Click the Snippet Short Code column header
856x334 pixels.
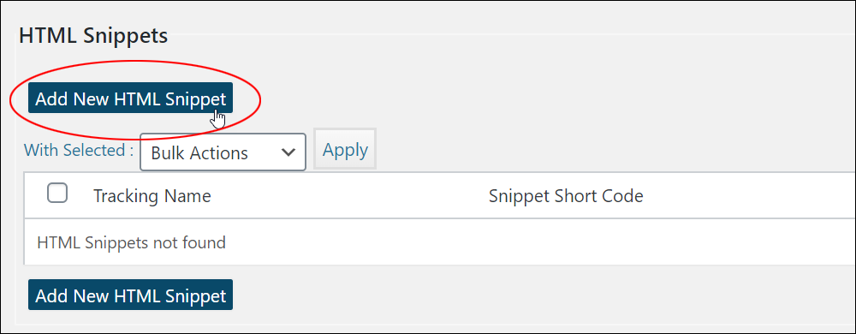(x=566, y=196)
